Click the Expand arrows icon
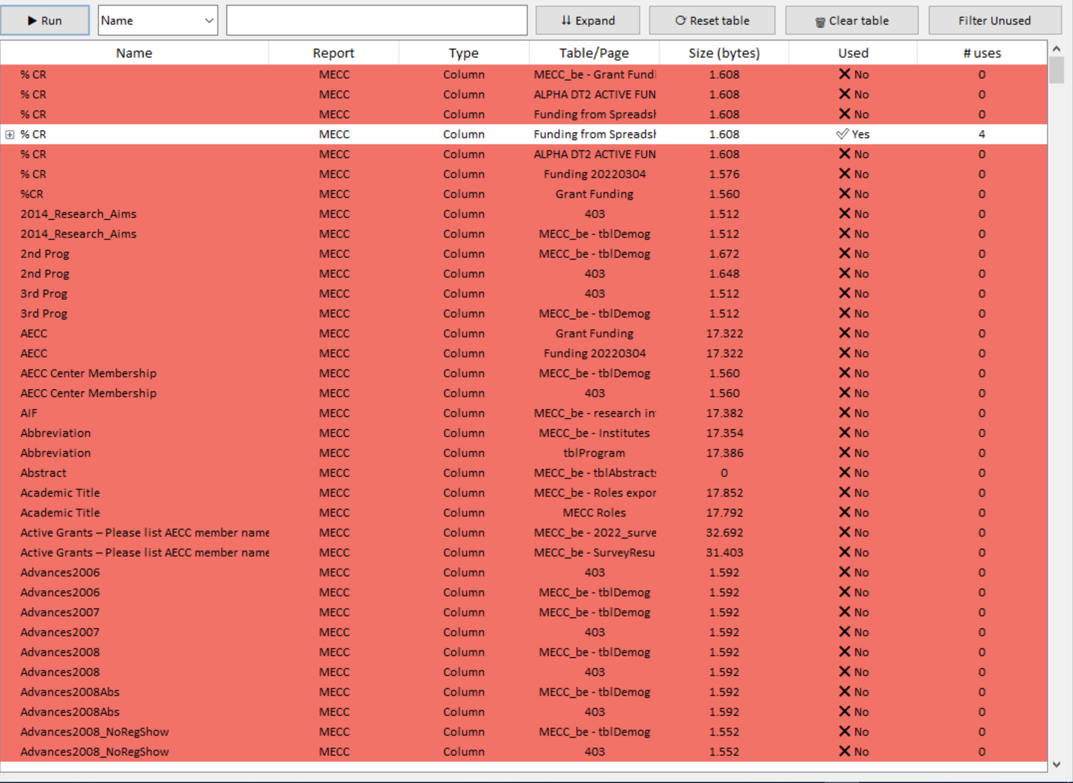Viewport: 1073px width, 783px height. pos(566,20)
